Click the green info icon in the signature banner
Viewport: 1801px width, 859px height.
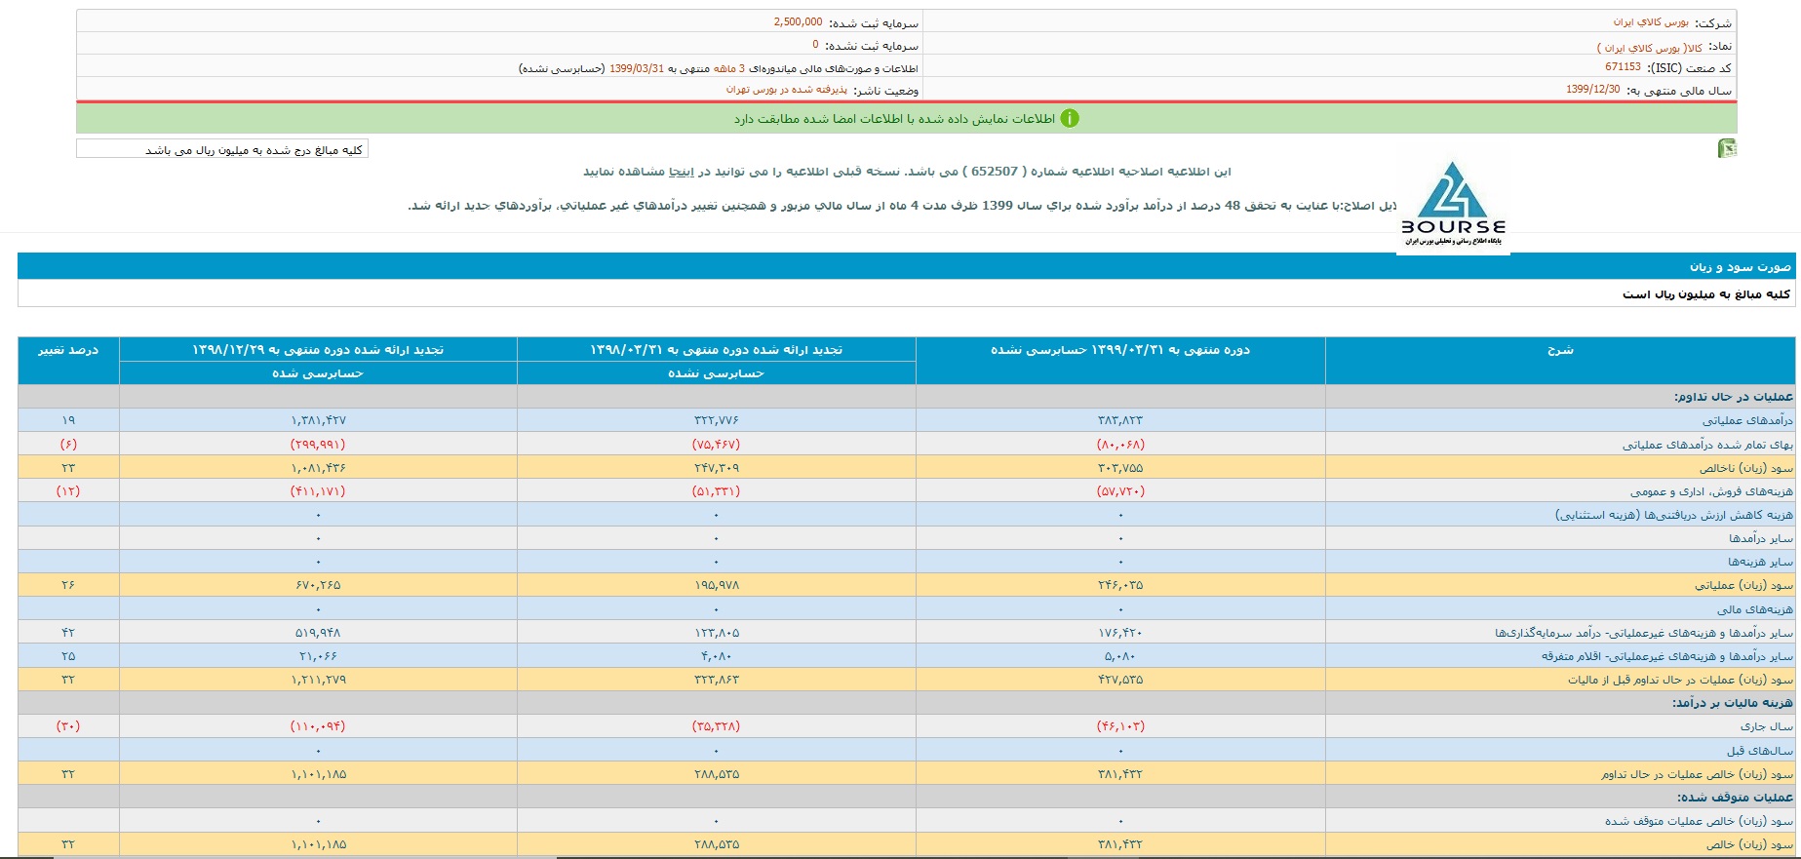click(1070, 118)
